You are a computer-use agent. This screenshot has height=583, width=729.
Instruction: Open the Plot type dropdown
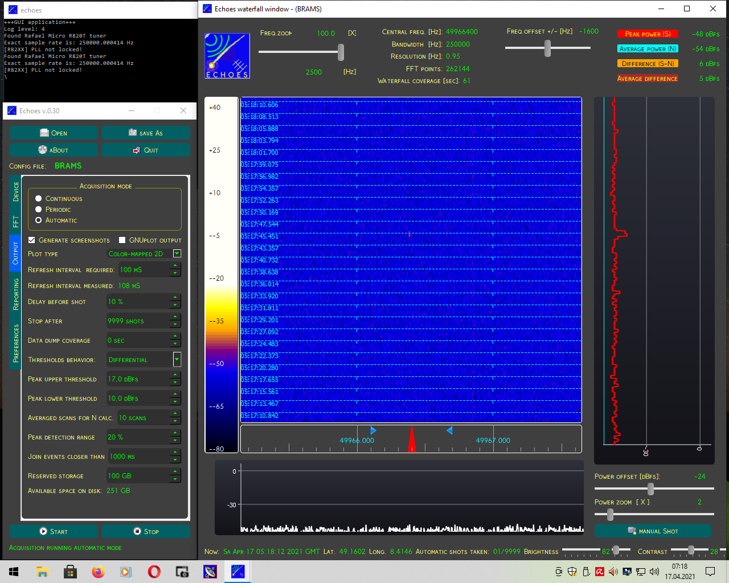[177, 254]
